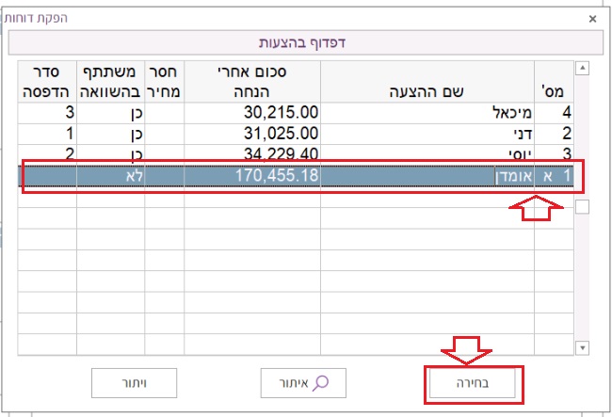Close the הפקת דוחות dialog

pos(591,18)
